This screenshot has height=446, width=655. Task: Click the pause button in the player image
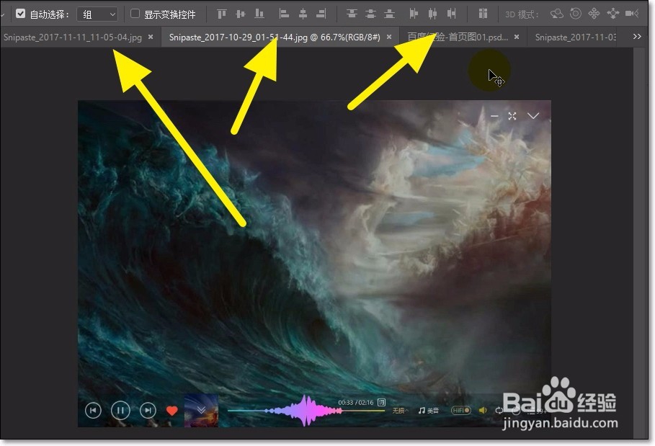coord(120,411)
